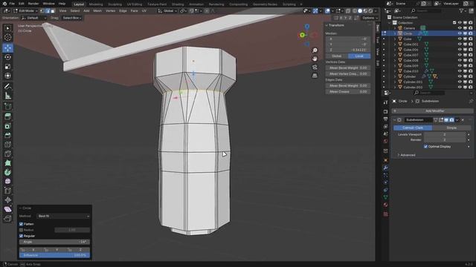Toggle Optimal Display checkbox

425,147
